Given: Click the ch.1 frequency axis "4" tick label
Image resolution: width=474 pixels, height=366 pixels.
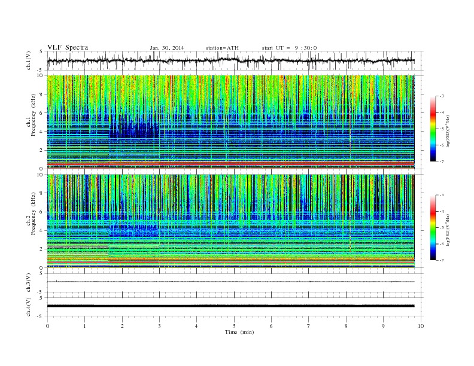Looking at the screenshot, I should tap(41, 132).
